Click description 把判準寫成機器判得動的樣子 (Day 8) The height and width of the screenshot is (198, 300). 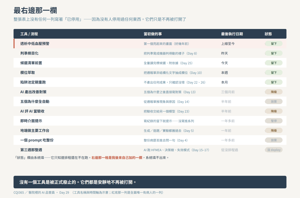[170, 54]
